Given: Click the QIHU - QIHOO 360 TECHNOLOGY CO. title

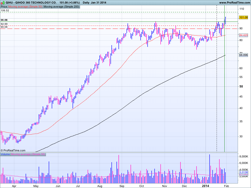Looking at the screenshot, I should click(31, 3).
